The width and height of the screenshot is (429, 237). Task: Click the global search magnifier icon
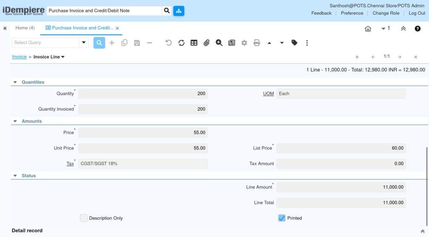click(167, 10)
